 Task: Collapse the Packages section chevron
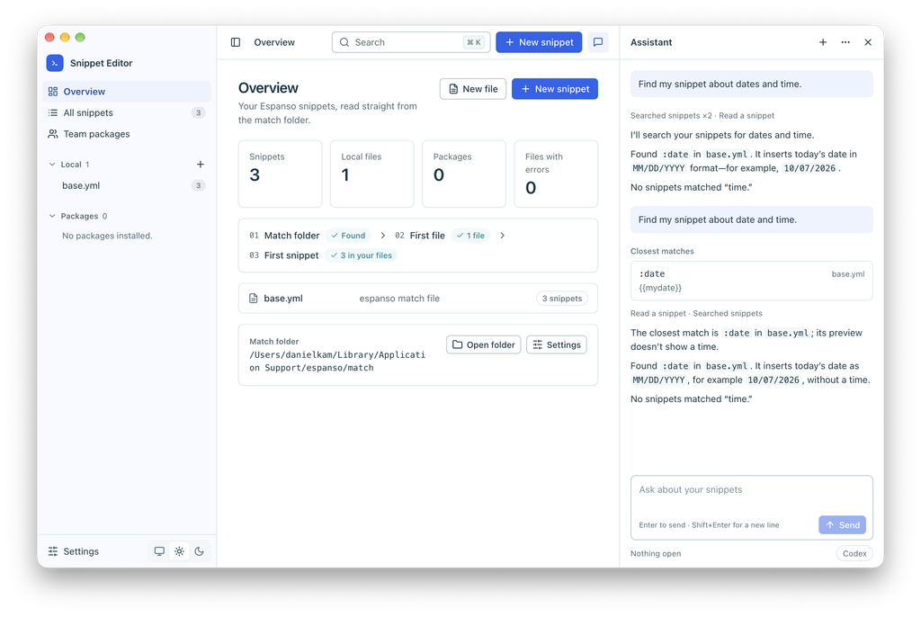coord(52,216)
